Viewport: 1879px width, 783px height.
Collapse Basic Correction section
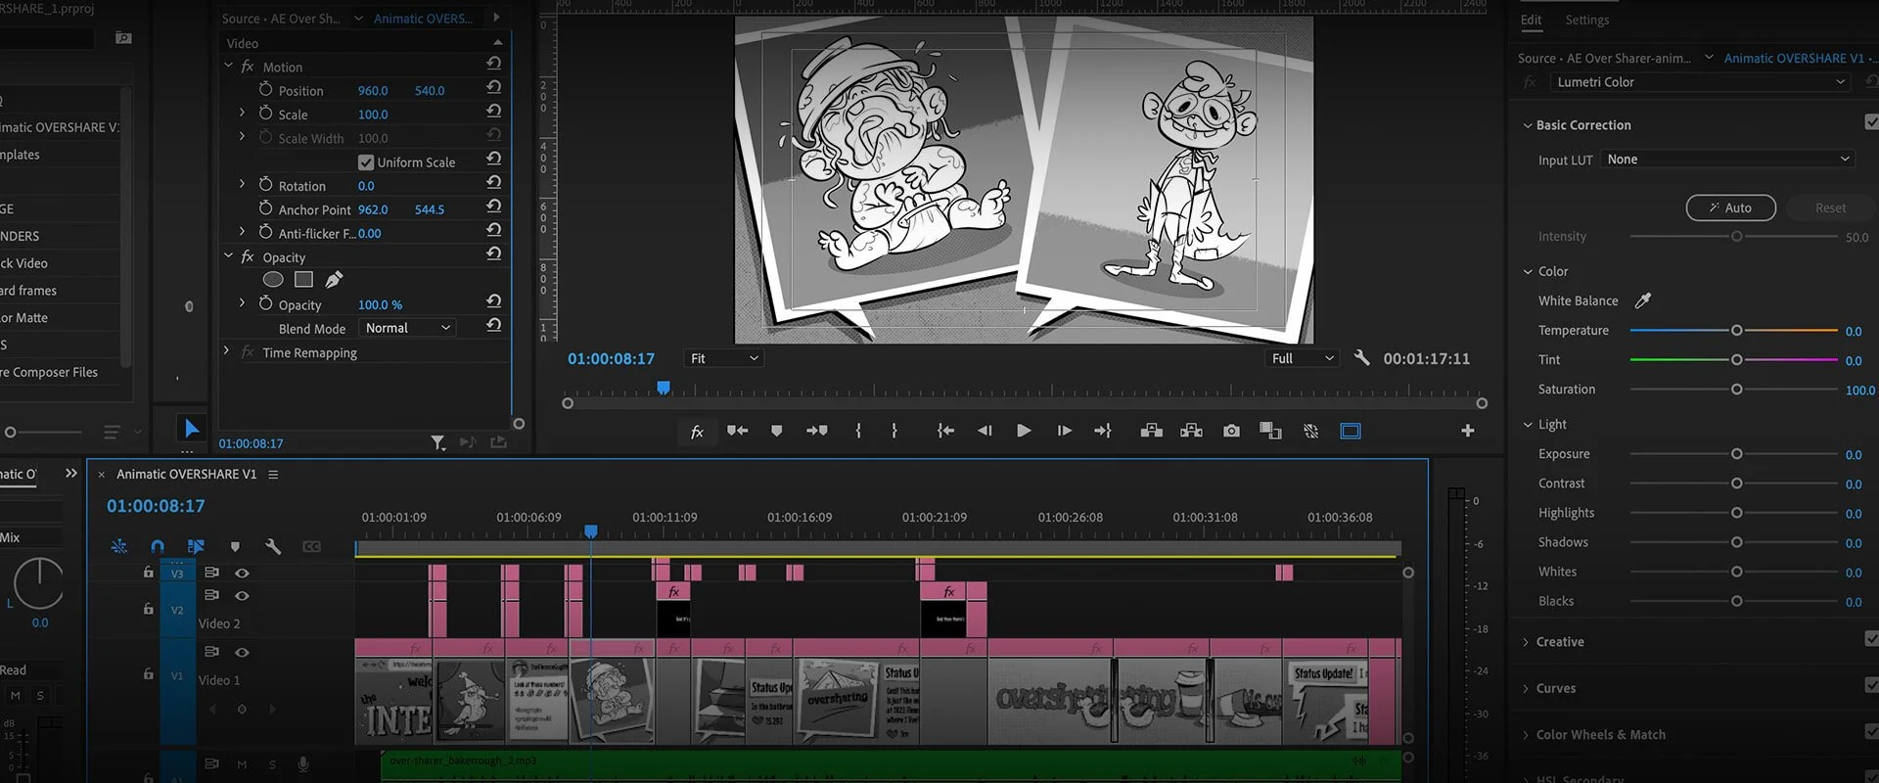click(1528, 125)
